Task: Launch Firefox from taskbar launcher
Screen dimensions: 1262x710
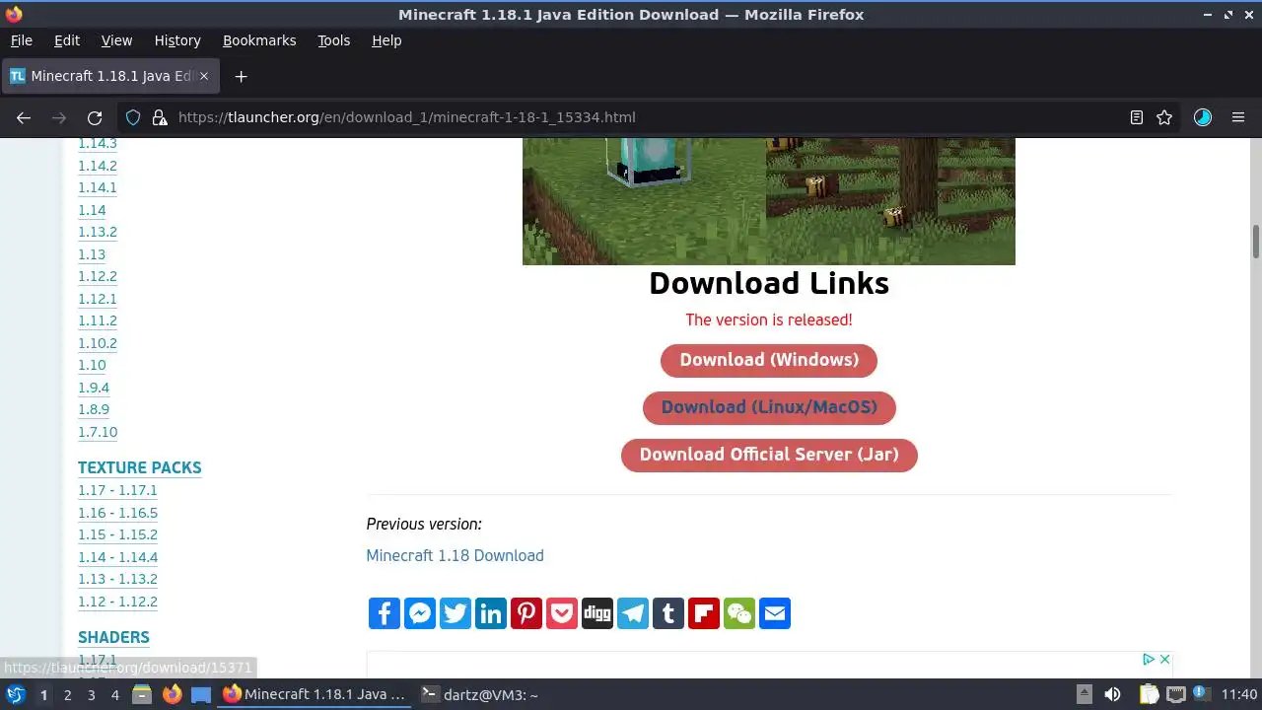Action: click(172, 694)
